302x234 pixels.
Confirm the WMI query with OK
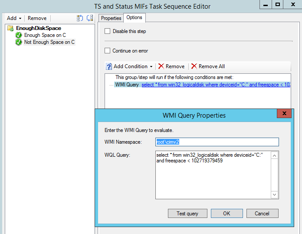(x=226, y=213)
